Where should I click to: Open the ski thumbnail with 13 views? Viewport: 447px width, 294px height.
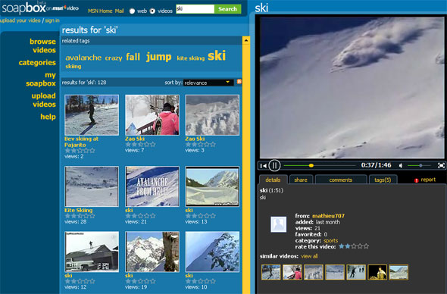pos(212,186)
